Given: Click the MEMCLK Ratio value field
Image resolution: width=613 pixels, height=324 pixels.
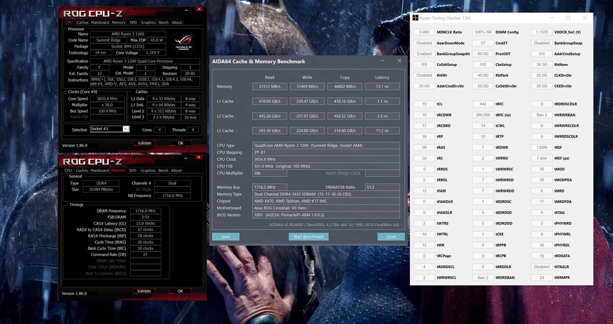Looking at the screenshot, I should [424, 32].
